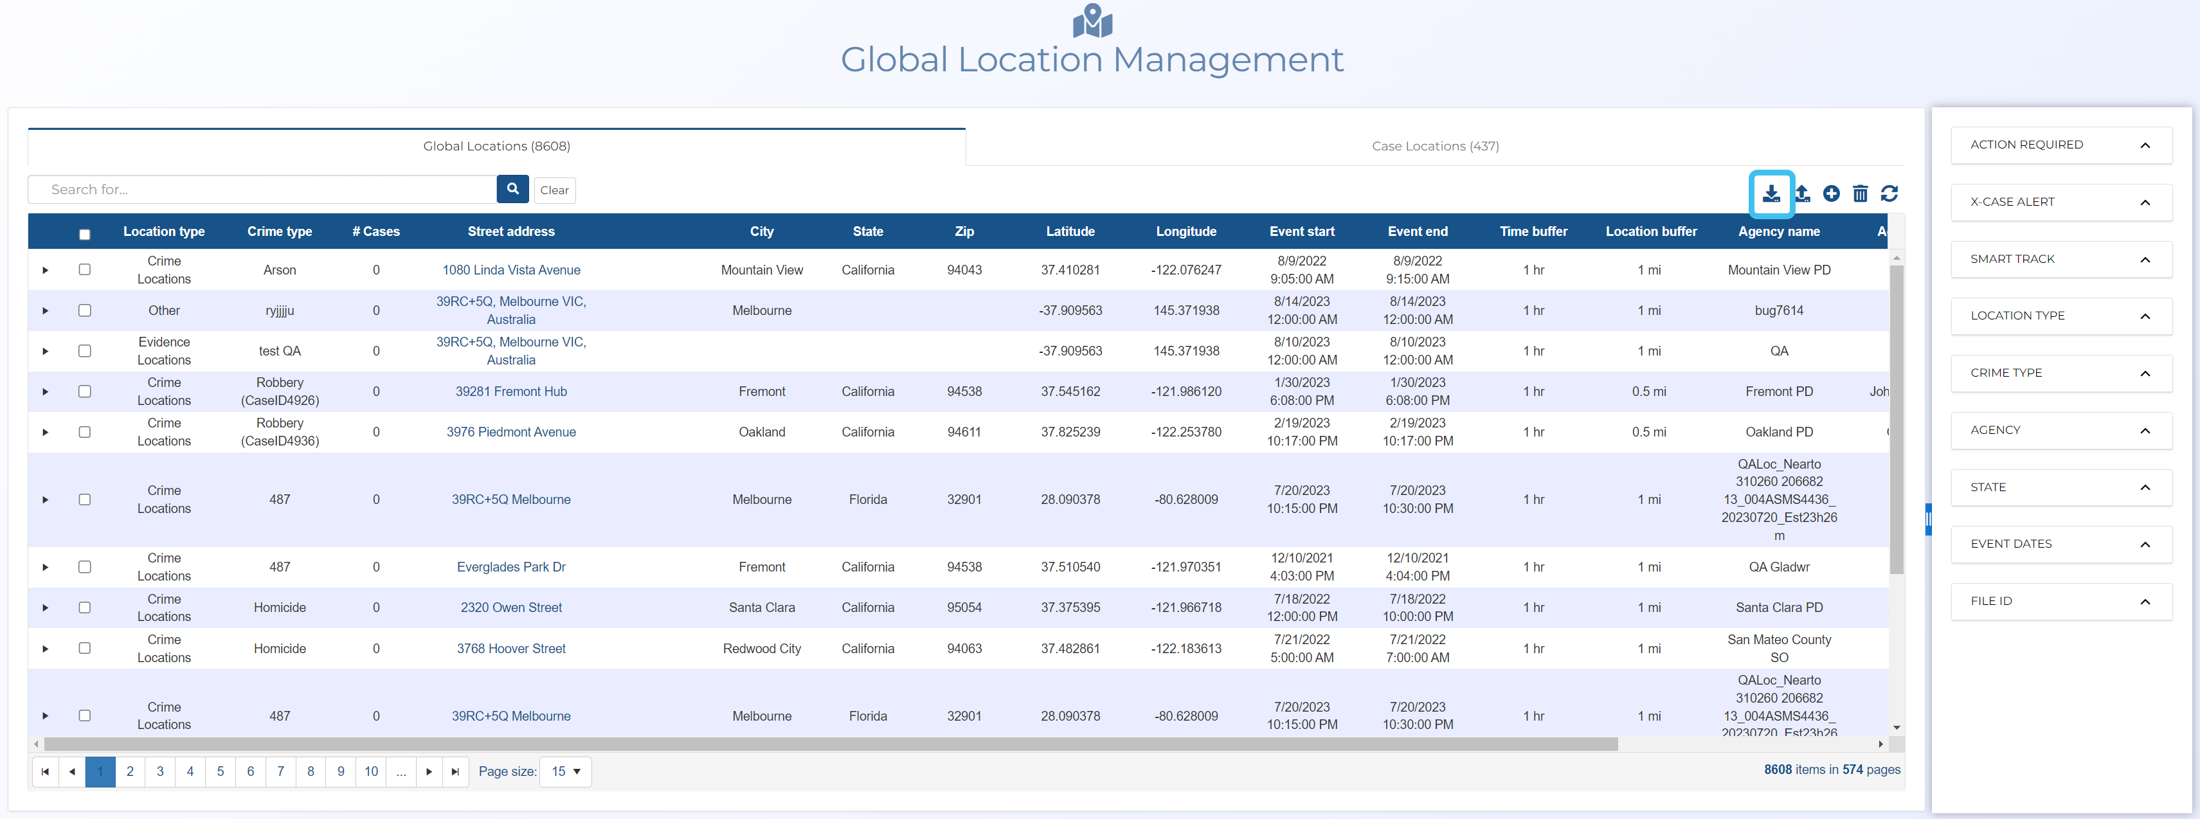2200x819 pixels.
Task: Go to last page pagination icon
Action: coord(455,771)
